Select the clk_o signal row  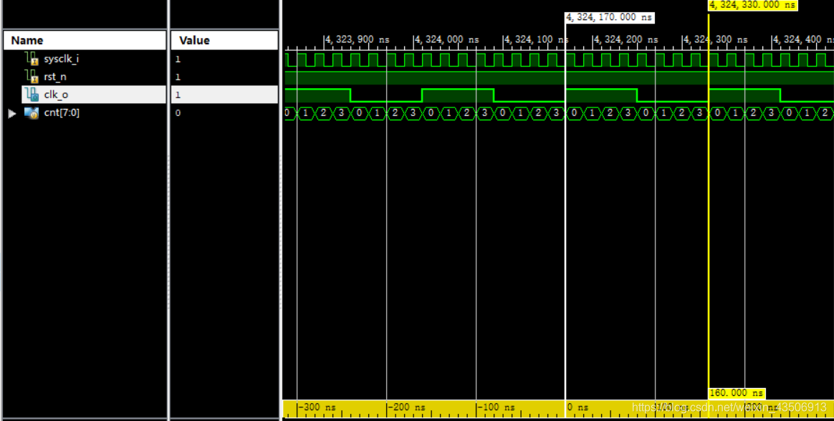point(94,95)
